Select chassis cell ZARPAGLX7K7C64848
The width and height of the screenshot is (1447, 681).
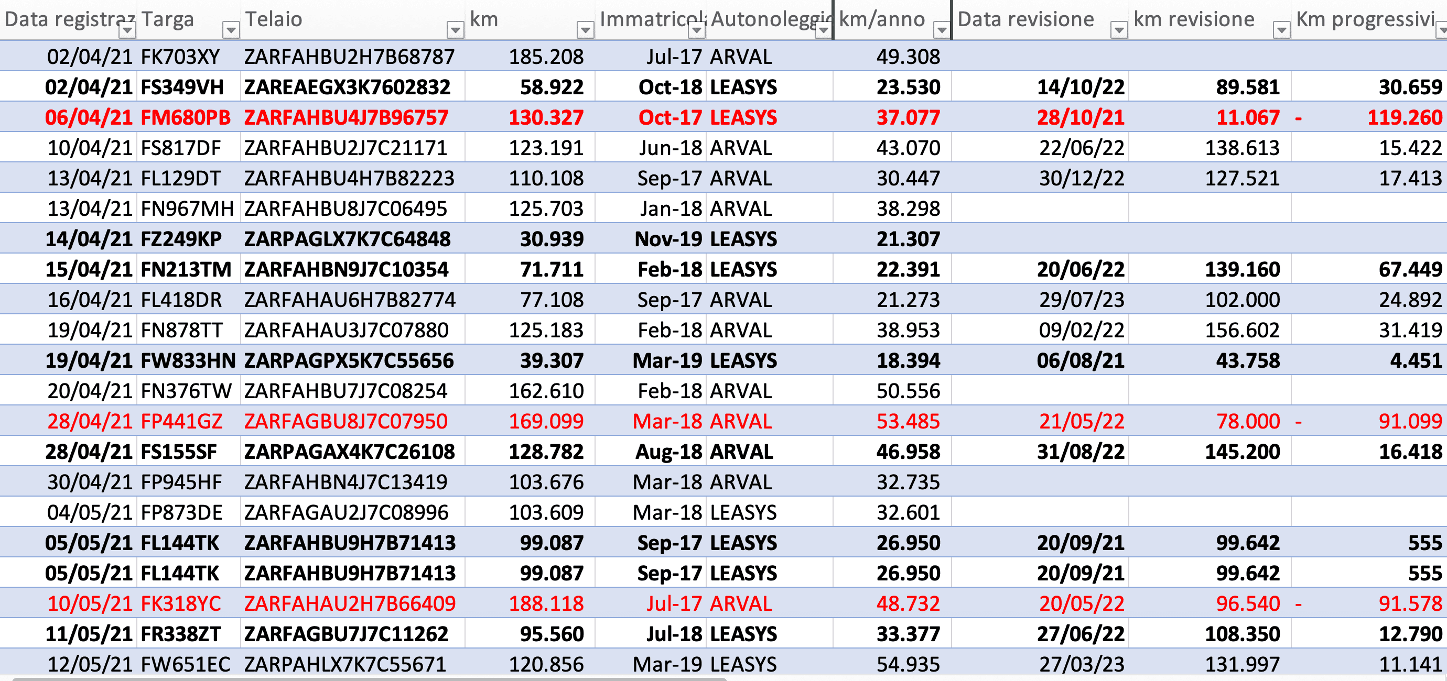coord(347,239)
